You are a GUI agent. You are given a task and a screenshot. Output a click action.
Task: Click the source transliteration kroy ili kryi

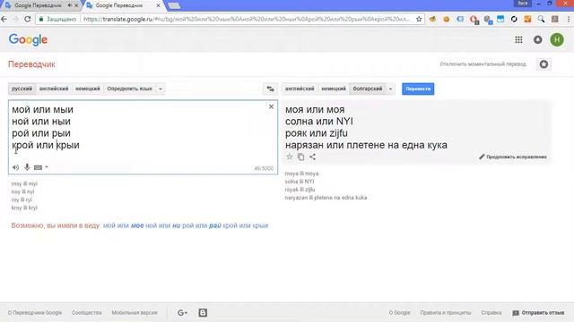[x=24, y=208]
